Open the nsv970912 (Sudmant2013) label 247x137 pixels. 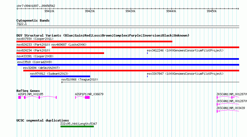pos(49,74)
